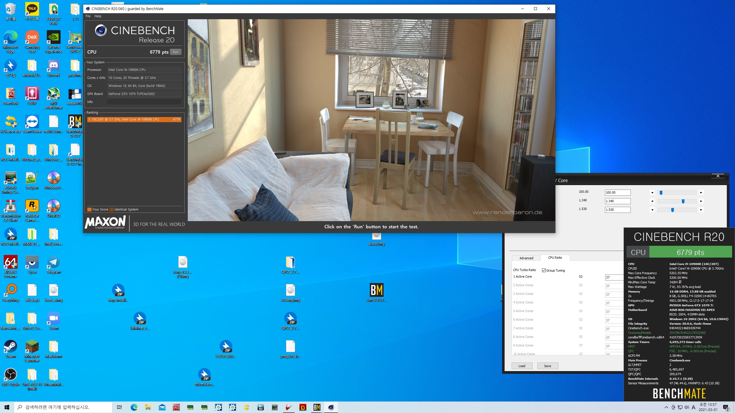735x413 pixels.
Task: Open TeamViewer desktop shortcut
Action: (32, 124)
